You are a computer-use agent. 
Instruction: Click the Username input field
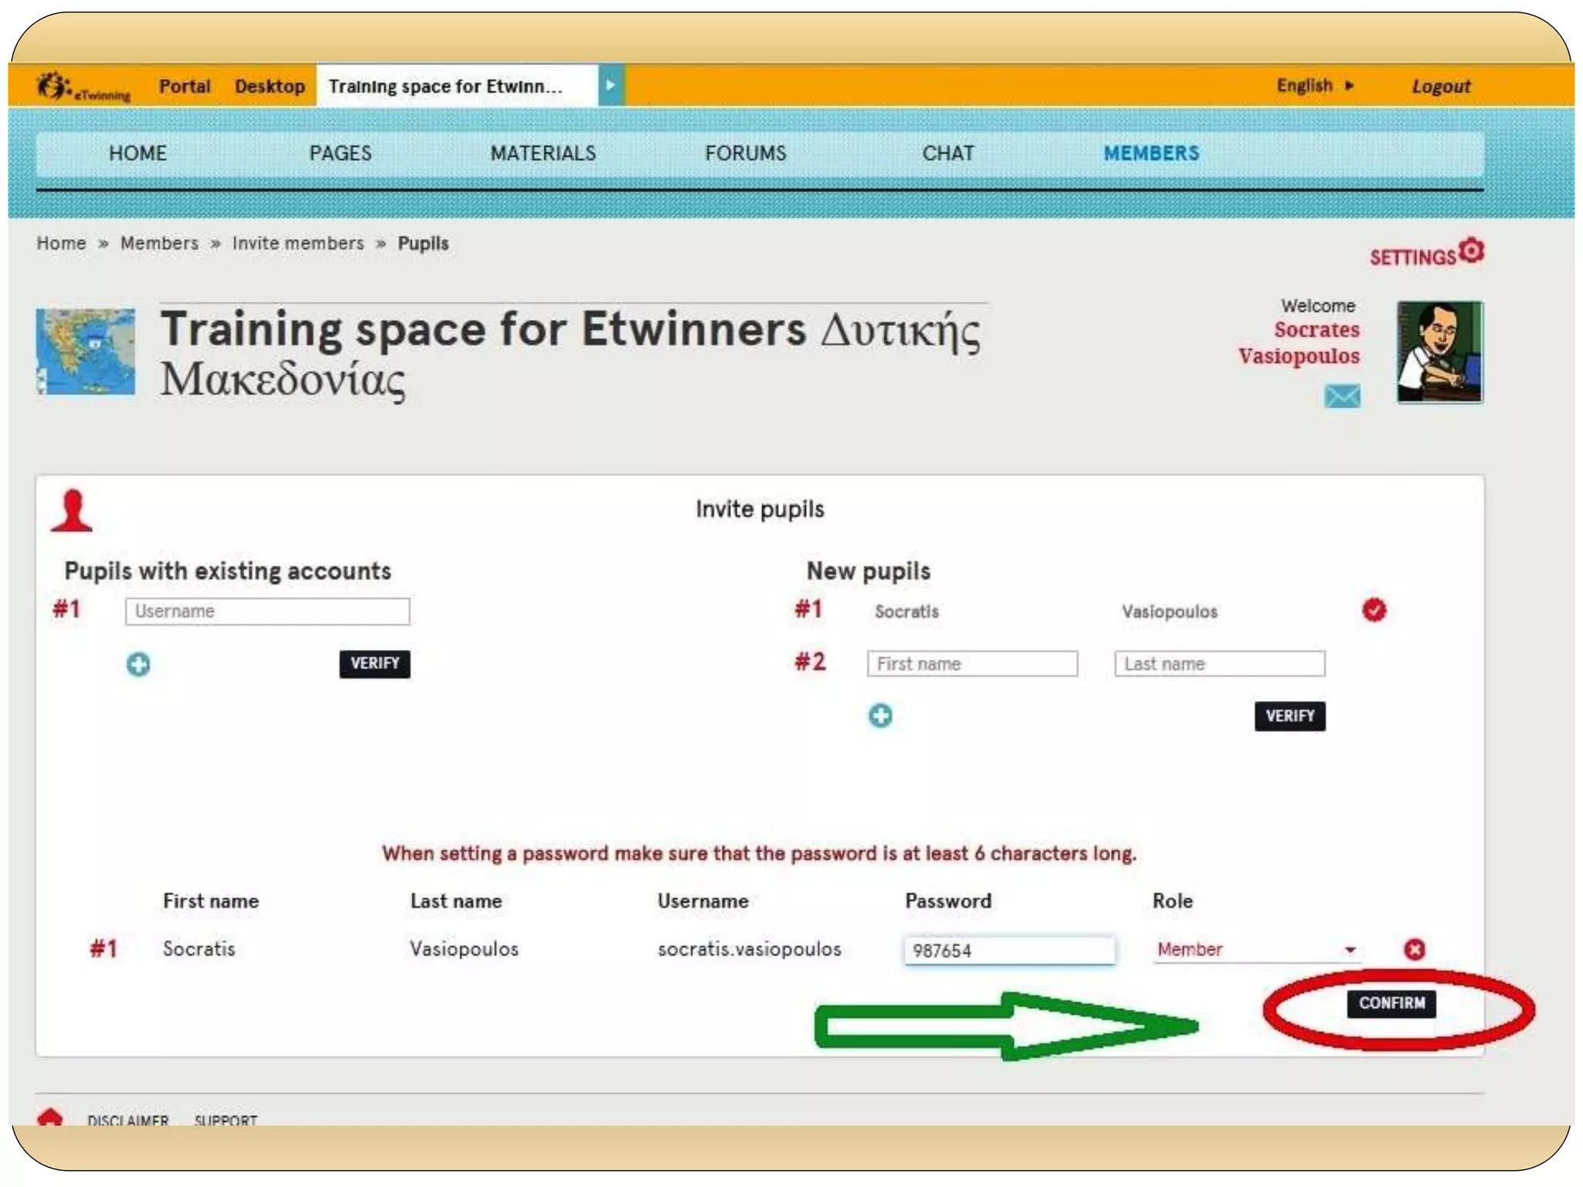pyautogui.click(x=267, y=611)
